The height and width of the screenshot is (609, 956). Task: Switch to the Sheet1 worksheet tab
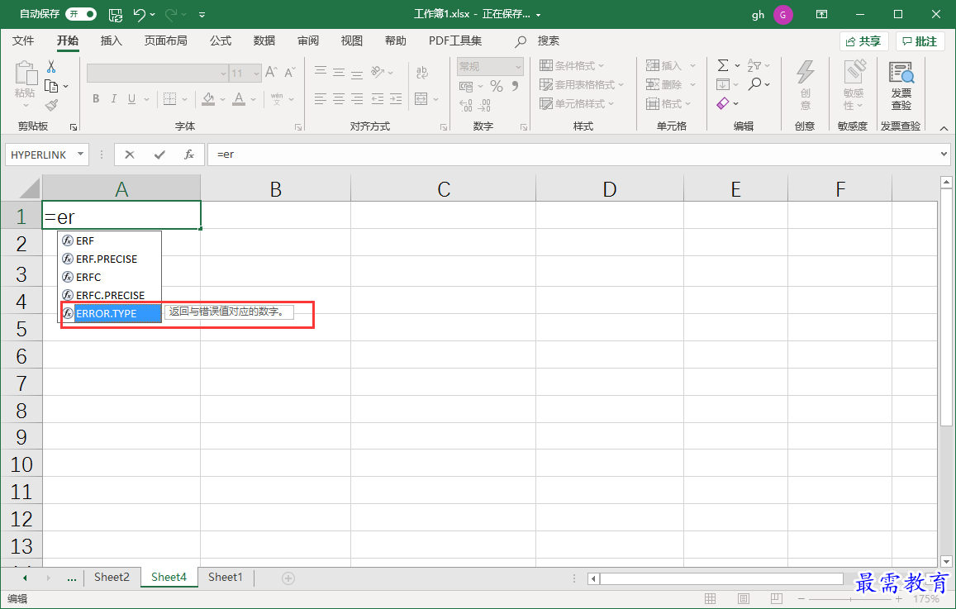[x=225, y=578]
